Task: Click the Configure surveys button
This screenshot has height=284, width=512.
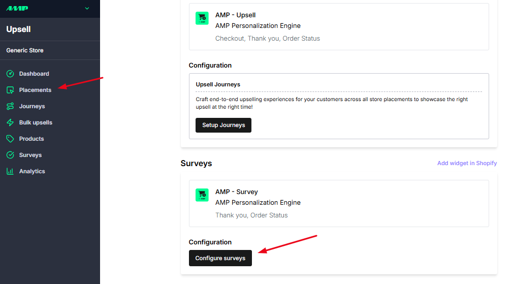Action: pos(220,258)
